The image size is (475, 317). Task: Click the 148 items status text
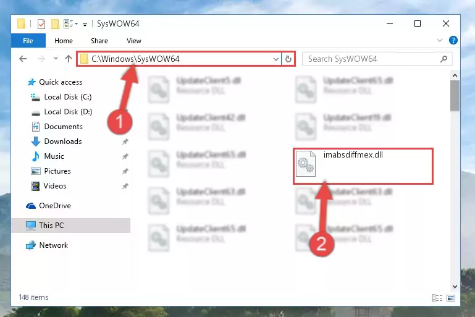33,297
